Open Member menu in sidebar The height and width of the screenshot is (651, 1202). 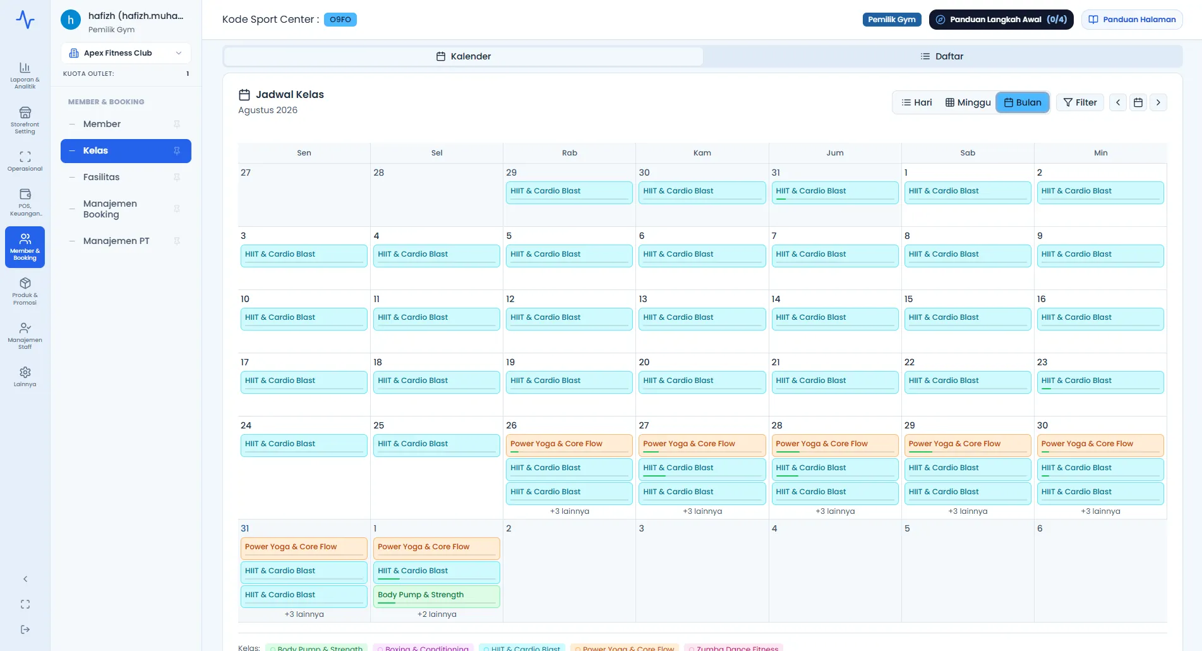tap(126, 124)
